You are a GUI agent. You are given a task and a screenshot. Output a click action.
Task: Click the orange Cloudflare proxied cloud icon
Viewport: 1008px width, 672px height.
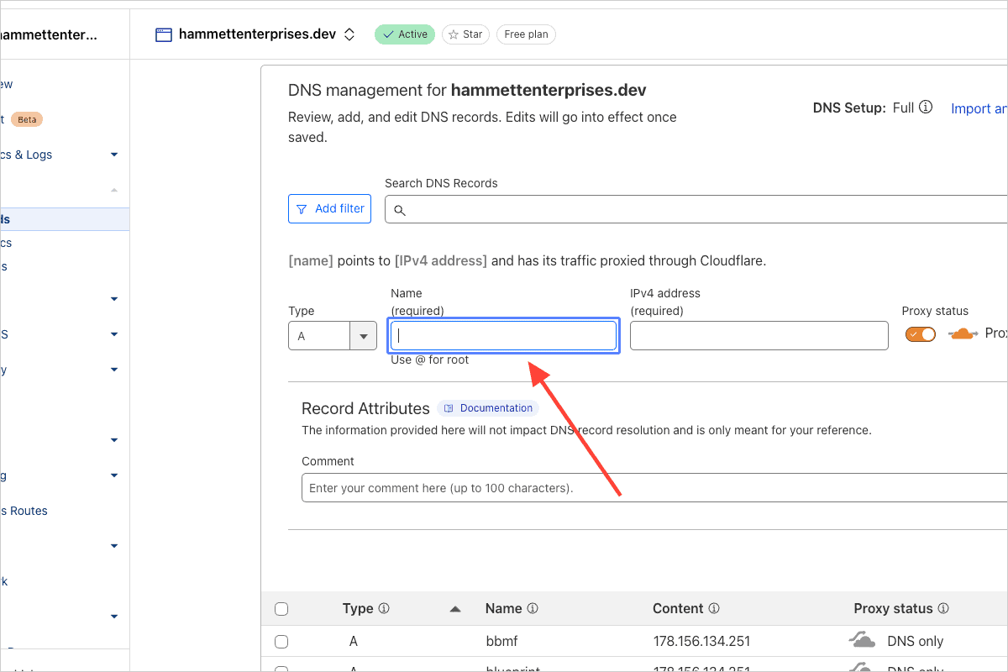963,333
